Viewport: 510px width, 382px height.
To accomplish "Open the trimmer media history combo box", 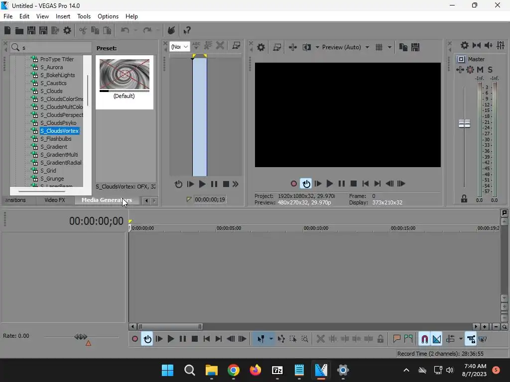I will click(179, 47).
